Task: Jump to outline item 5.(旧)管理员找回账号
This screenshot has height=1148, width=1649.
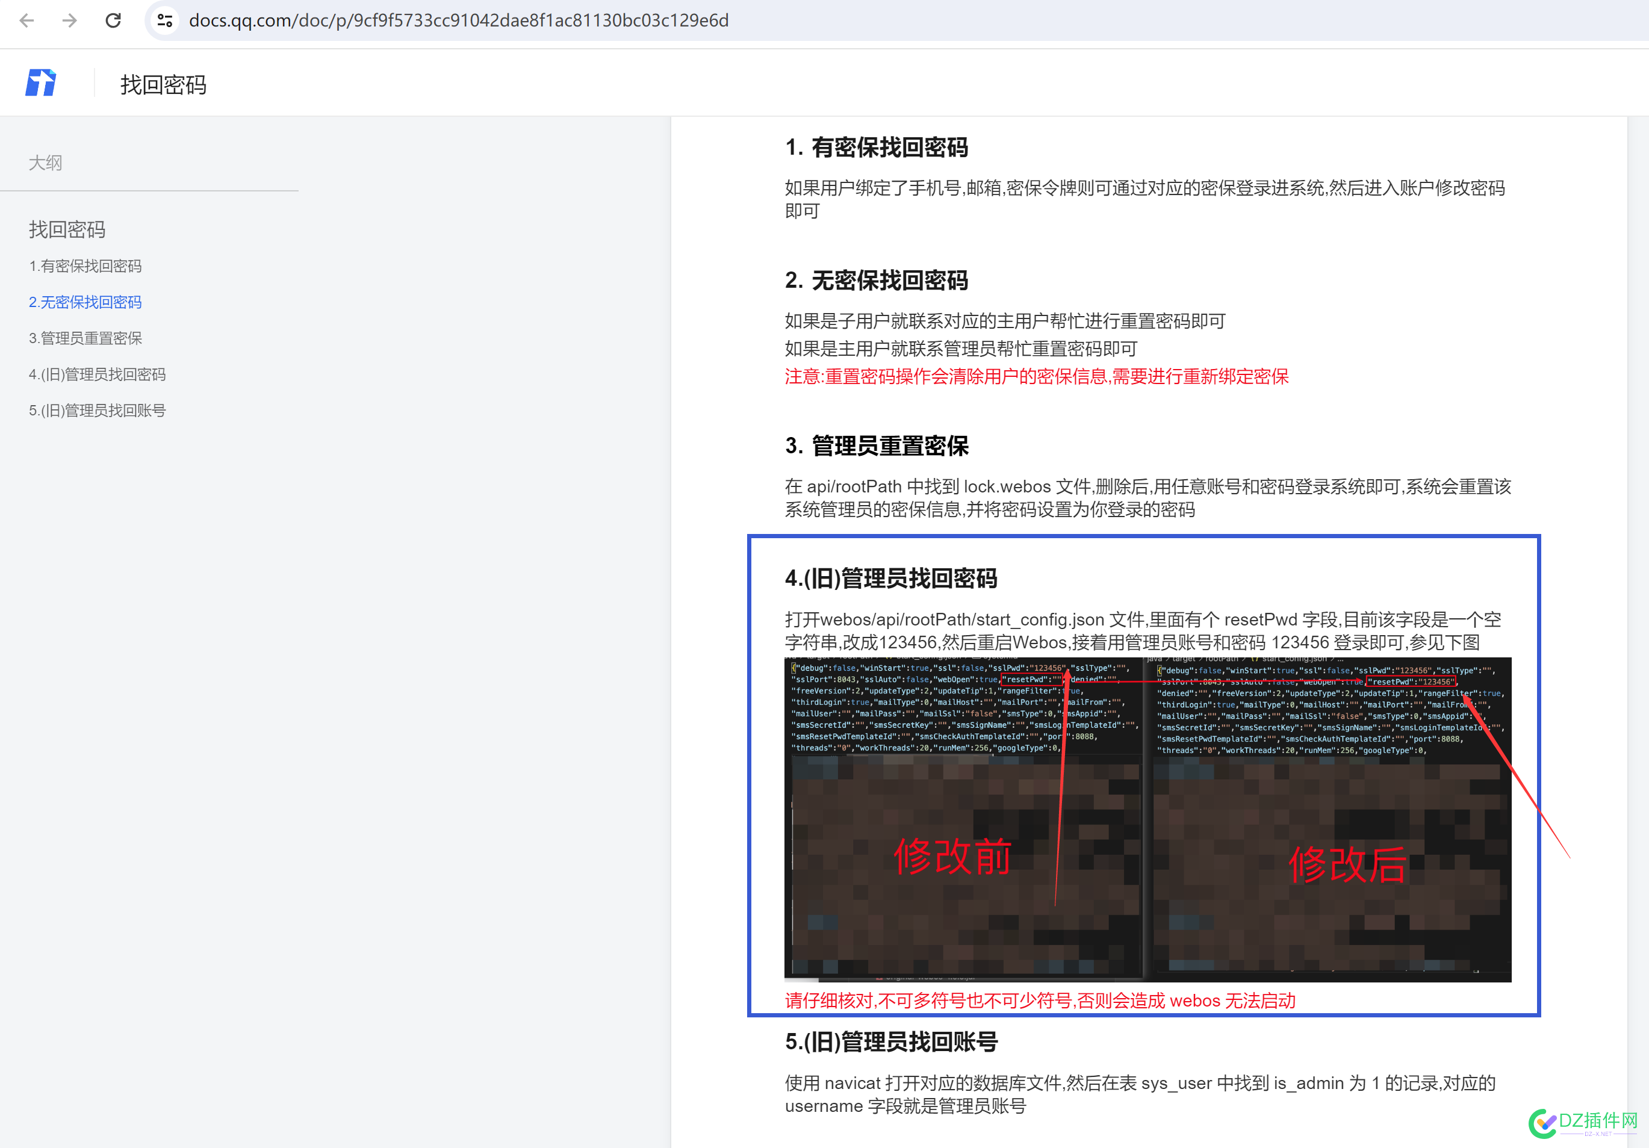Action: pyautogui.click(x=97, y=411)
